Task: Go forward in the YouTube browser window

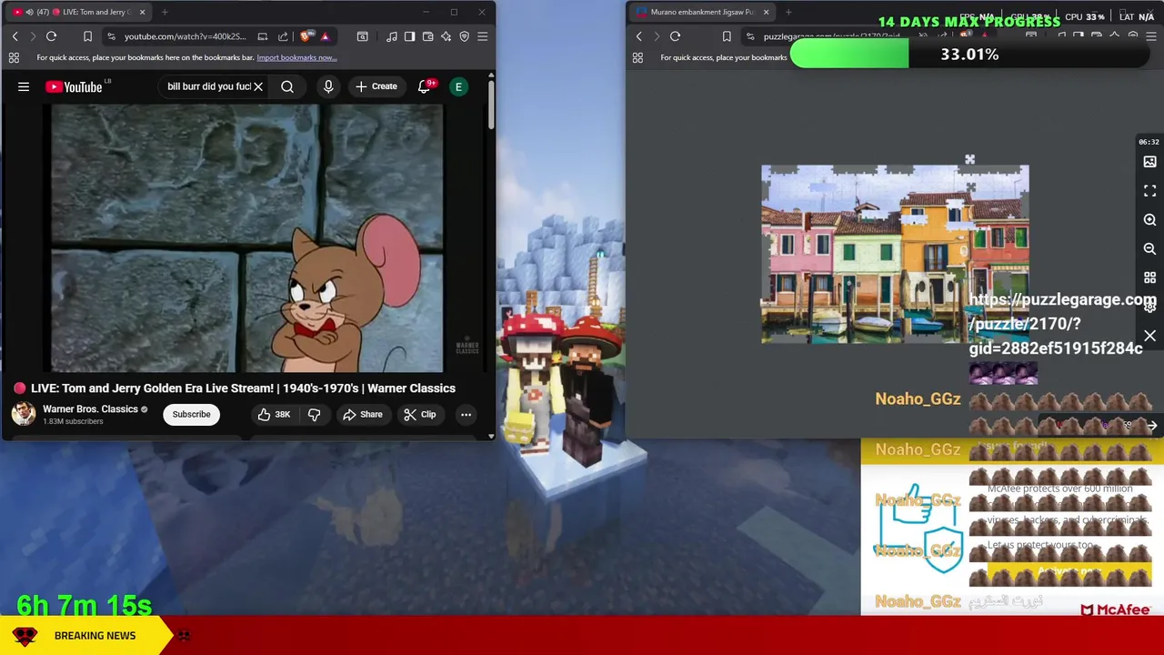Action: (x=33, y=36)
